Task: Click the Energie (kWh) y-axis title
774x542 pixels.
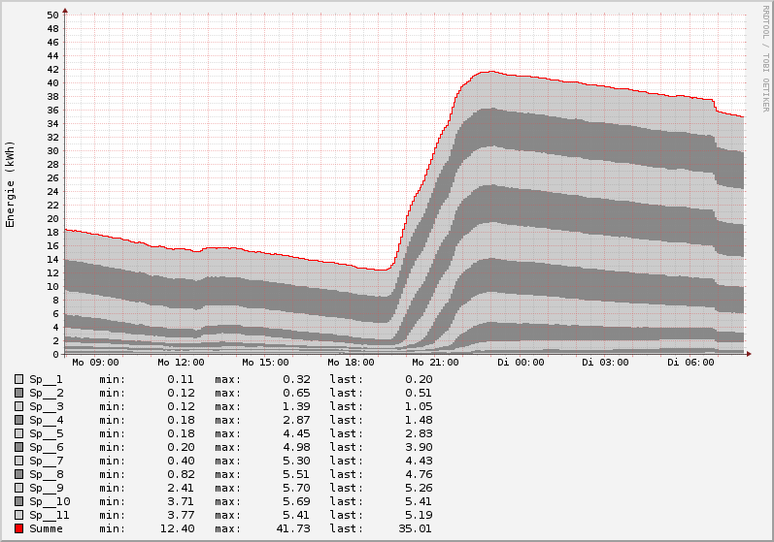Action: click(x=11, y=184)
